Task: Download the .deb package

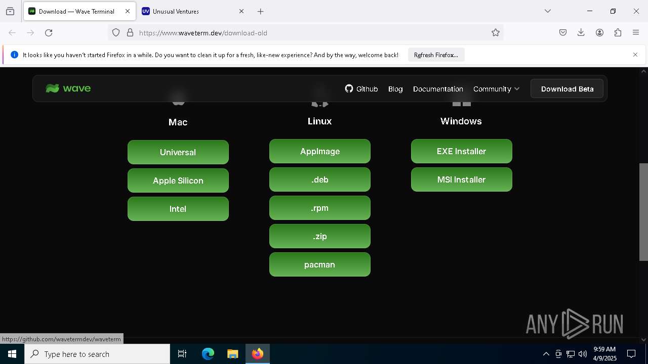Action: 320,179
